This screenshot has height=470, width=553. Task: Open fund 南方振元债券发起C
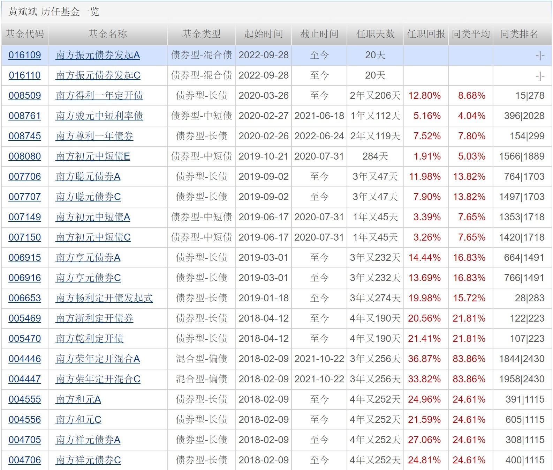[98, 75]
